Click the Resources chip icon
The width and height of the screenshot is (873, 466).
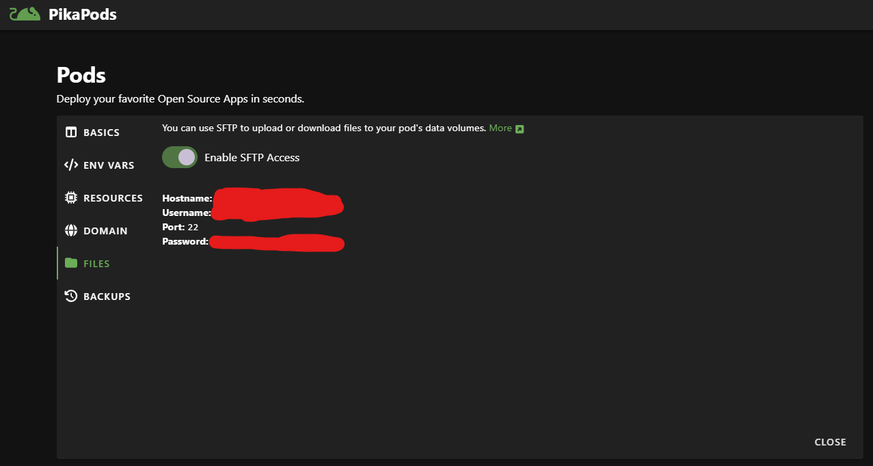(70, 198)
